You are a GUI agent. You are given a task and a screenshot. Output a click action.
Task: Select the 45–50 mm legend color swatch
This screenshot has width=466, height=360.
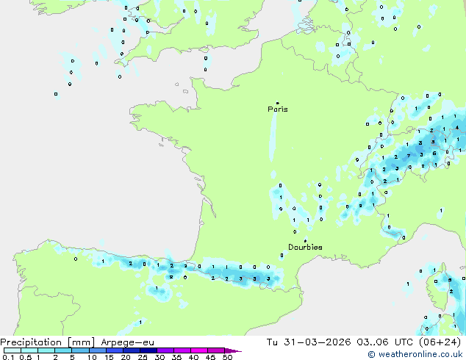[216, 350]
